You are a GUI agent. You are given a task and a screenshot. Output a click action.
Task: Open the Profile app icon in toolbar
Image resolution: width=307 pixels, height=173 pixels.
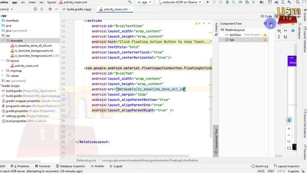tap(240, 2)
